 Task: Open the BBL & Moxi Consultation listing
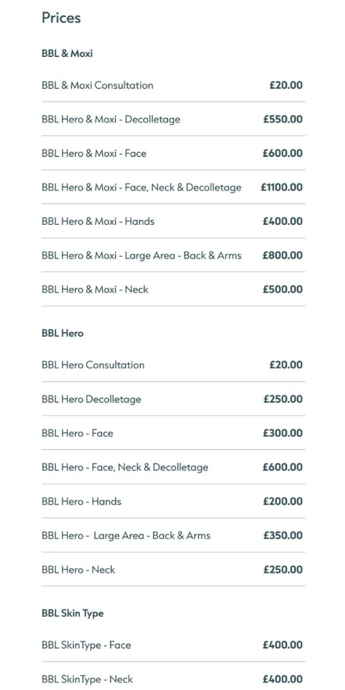tap(97, 85)
